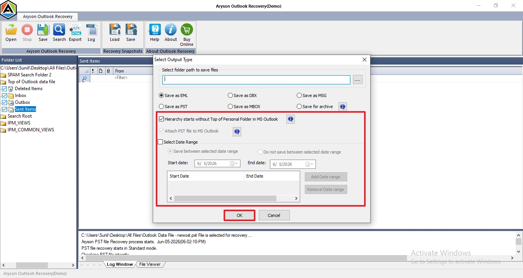This screenshot has height=278, width=523.
Task: Click the Export HTML icon
Action: tap(75, 33)
